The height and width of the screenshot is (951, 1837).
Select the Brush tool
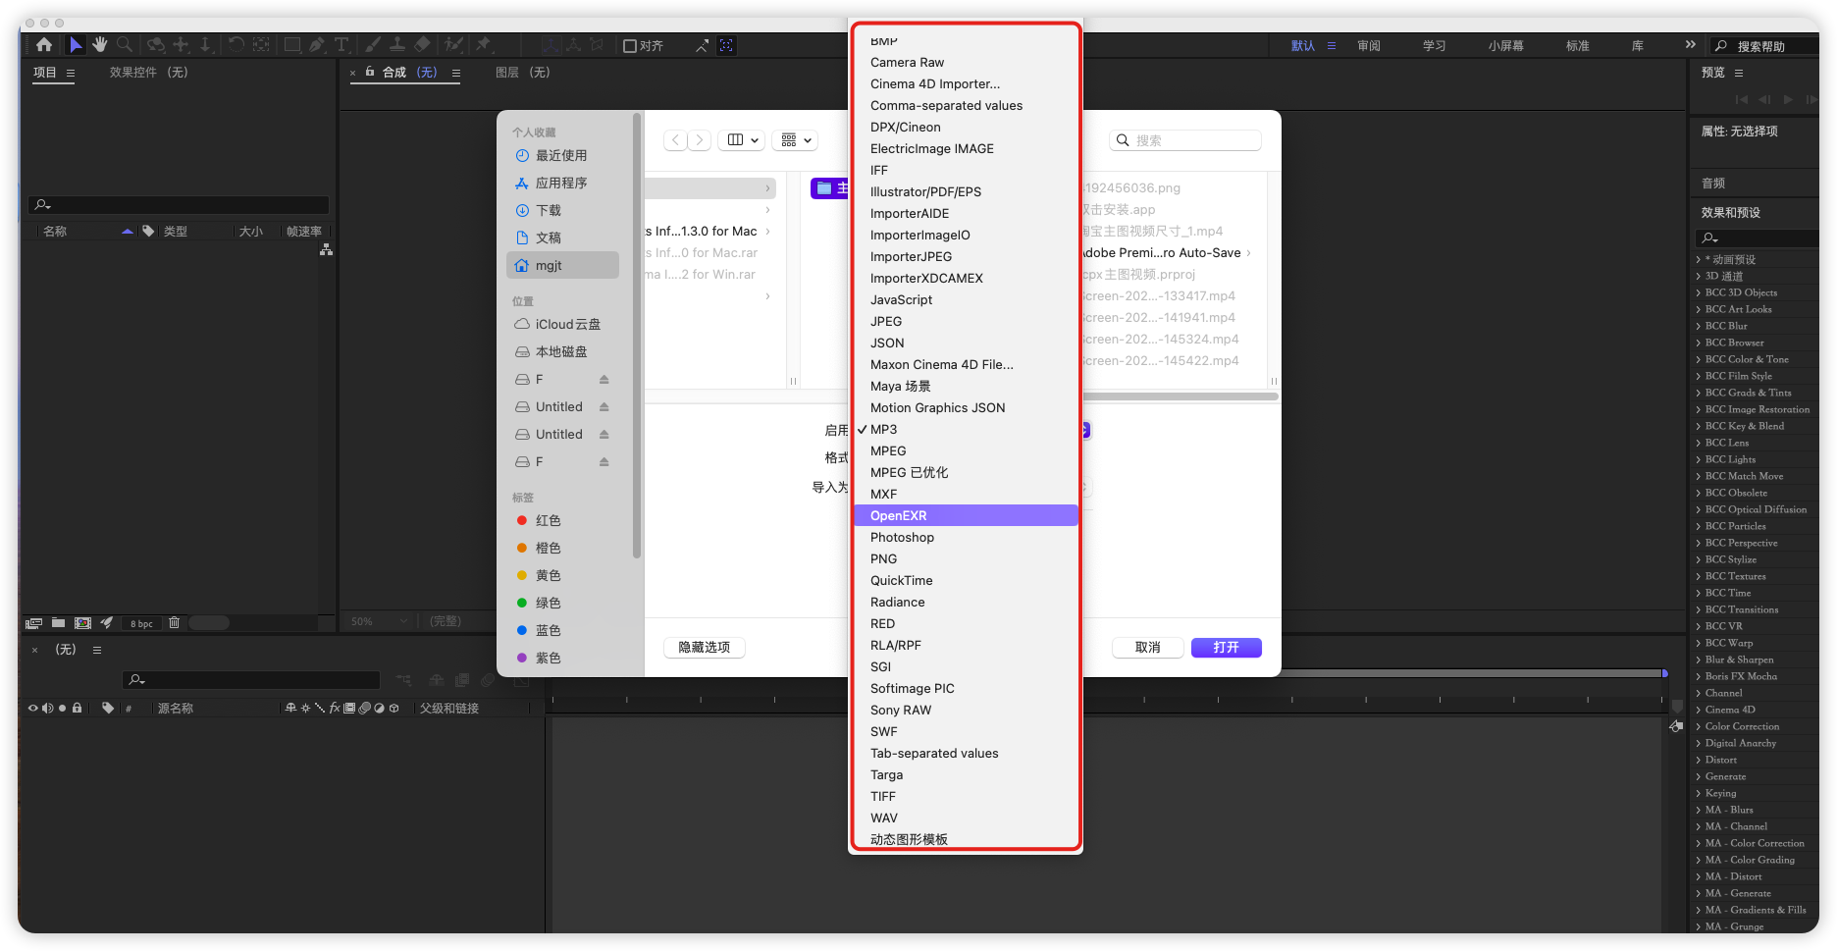373,45
